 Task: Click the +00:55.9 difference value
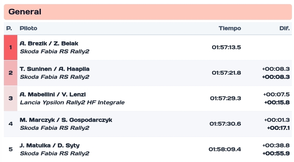[276, 154]
